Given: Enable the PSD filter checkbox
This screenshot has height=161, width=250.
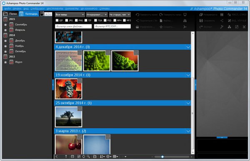Looking at the screenshot, I should [x=105, y=20].
